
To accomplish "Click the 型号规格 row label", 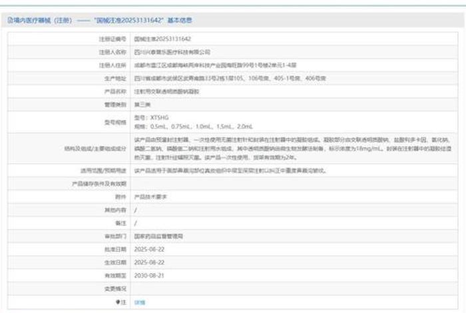I will coord(115,122).
